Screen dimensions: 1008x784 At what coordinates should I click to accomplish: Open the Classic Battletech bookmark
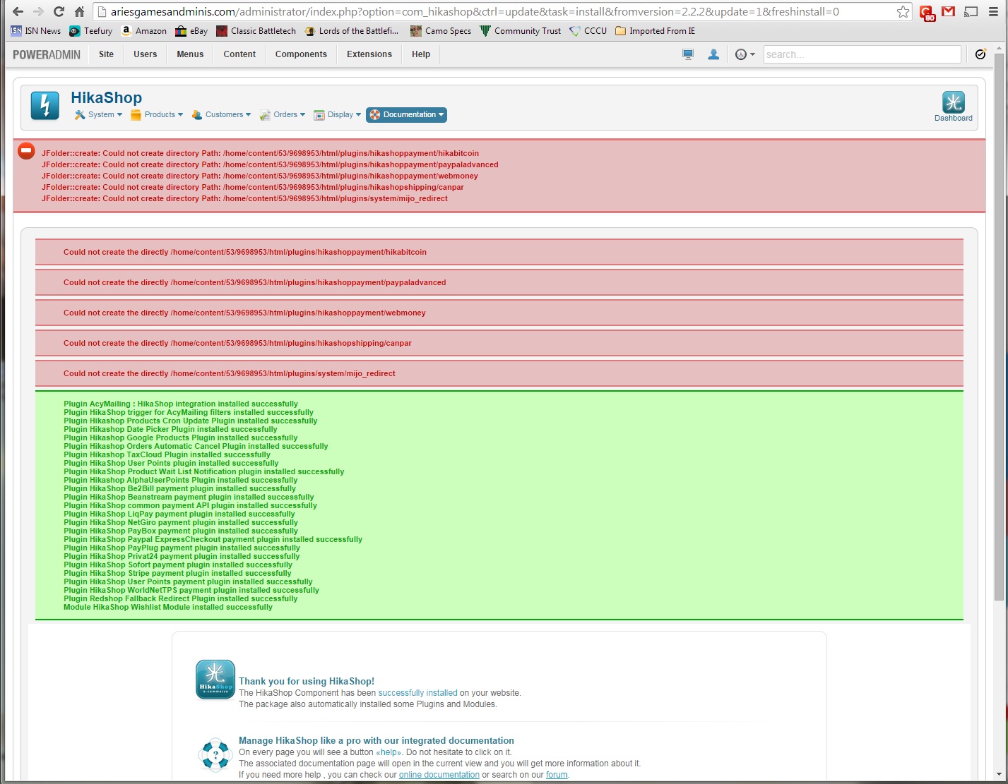pyautogui.click(x=256, y=31)
